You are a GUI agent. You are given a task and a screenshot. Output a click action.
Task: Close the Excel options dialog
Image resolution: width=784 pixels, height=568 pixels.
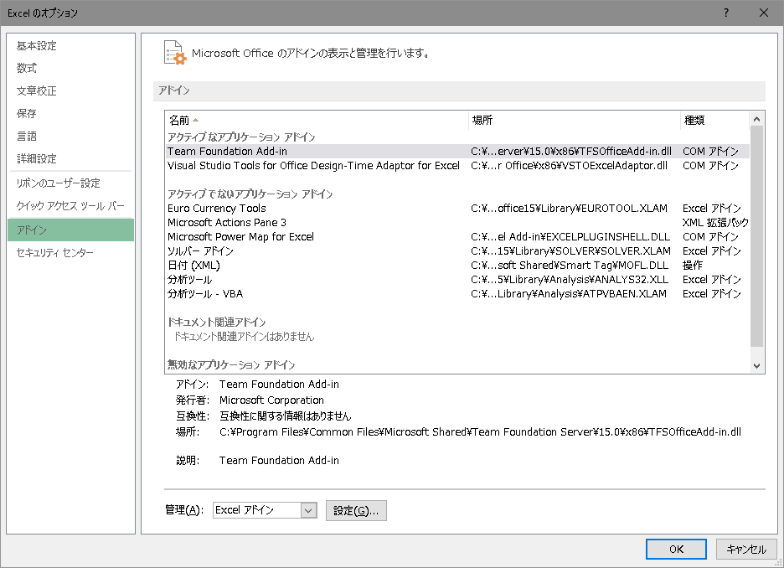[764, 13]
